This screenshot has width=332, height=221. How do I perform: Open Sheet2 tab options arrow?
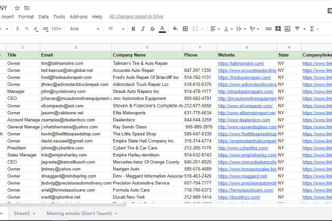click(34, 213)
